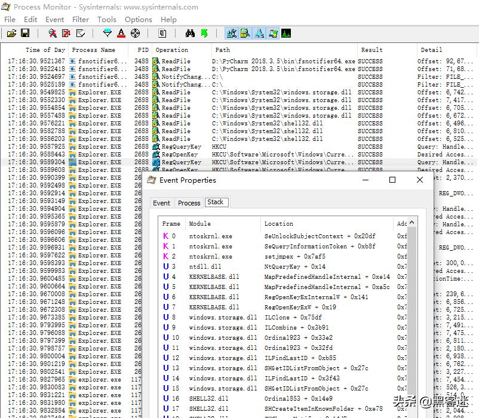Switch to the Process tab in Event Properties
The image size is (479, 418).
pyautogui.click(x=189, y=203)
